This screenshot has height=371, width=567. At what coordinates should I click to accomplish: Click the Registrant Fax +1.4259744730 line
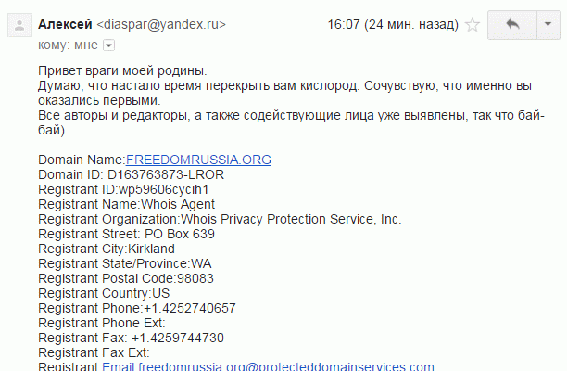131,338
